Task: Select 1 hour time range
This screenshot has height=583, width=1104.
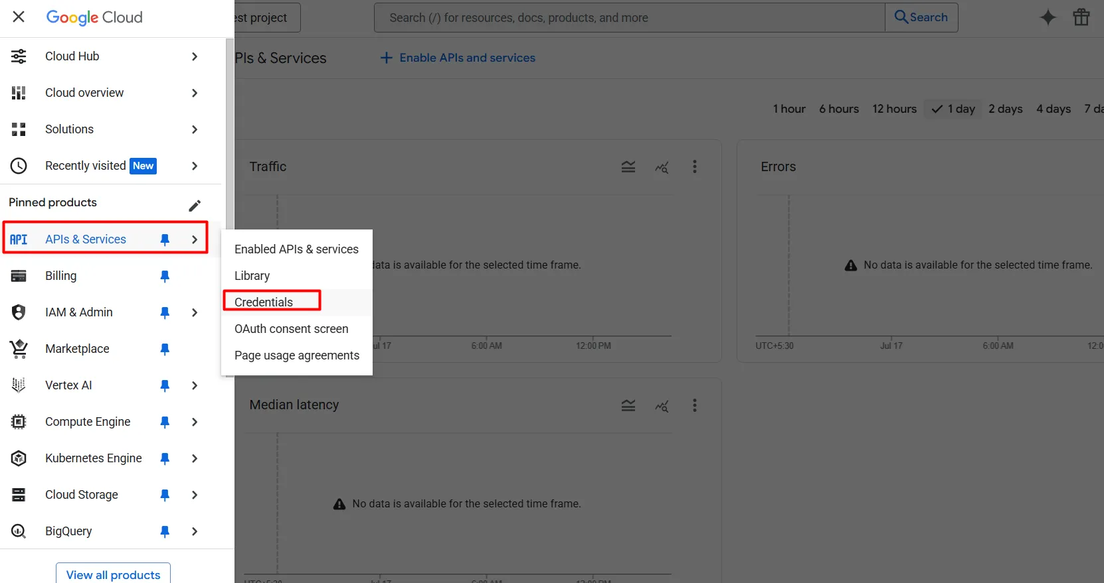Action: click(789, 109)
